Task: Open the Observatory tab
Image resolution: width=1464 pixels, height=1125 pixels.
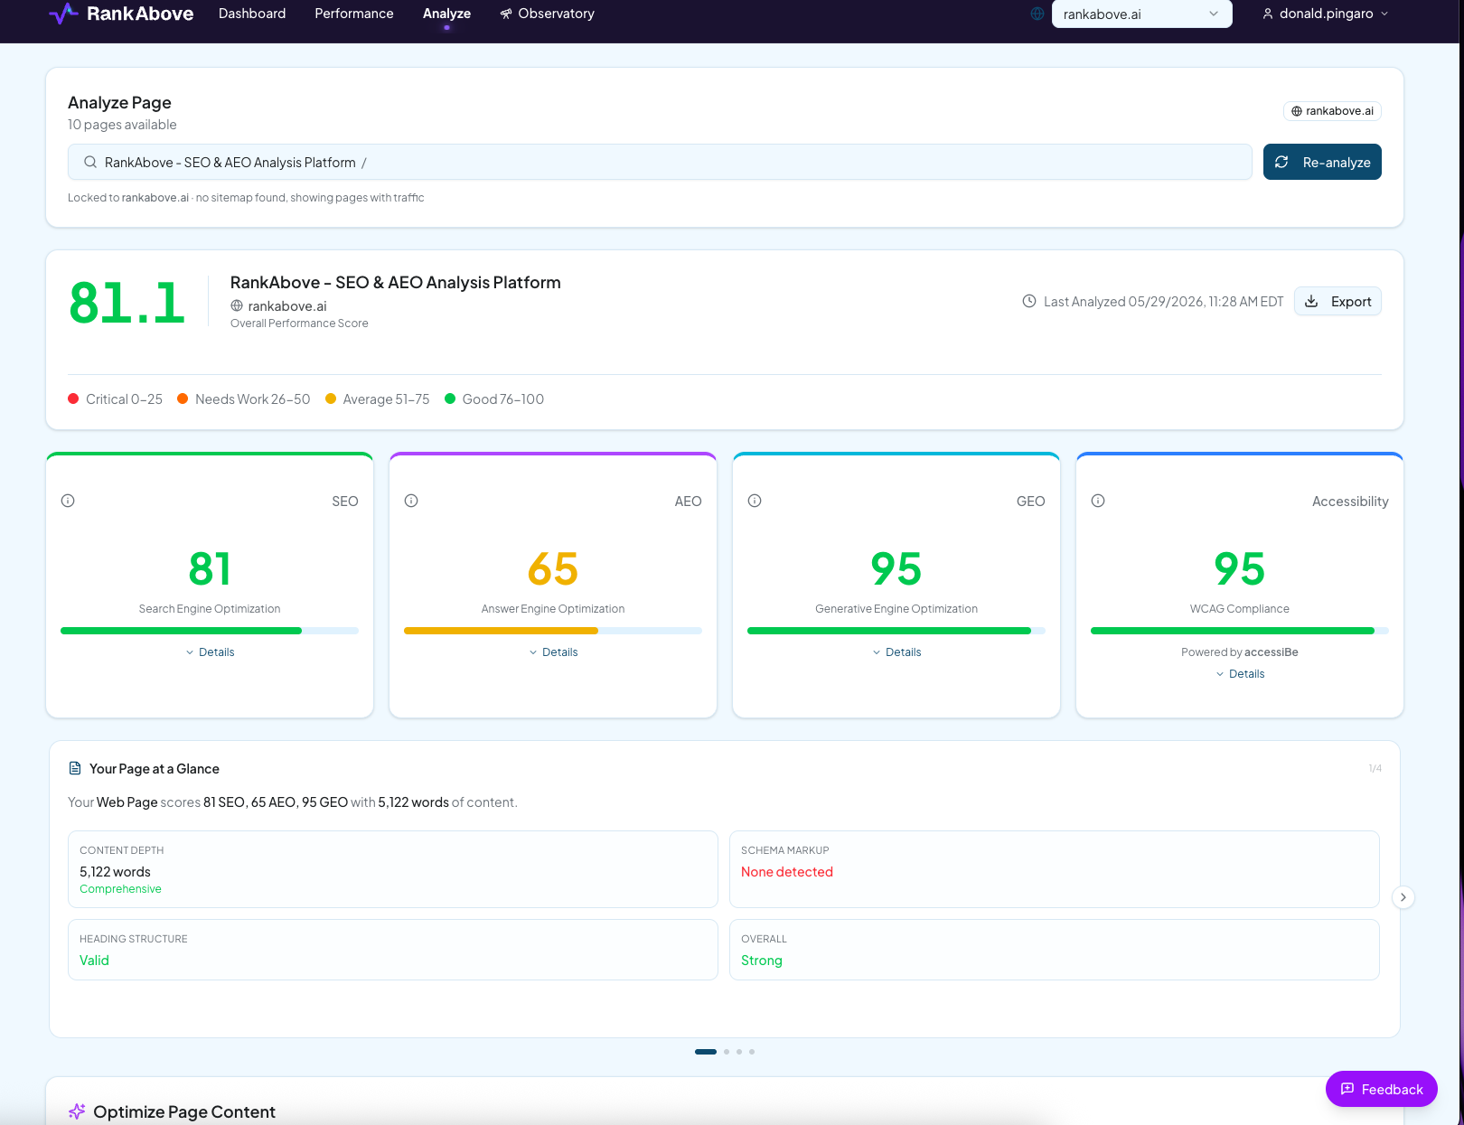Action: pos(548,14)
